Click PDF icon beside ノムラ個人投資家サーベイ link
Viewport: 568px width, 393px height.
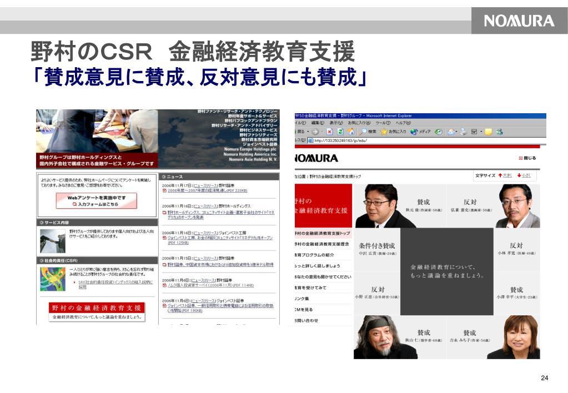click(164, 285)
